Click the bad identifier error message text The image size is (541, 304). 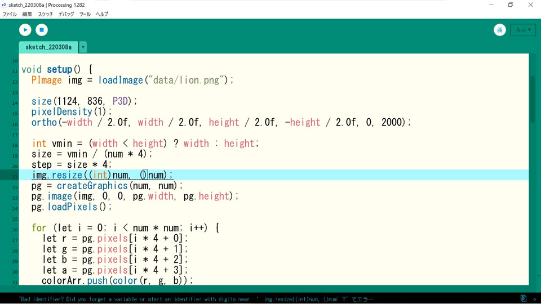point(196,299)
